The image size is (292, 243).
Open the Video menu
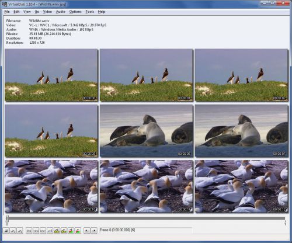47,12
